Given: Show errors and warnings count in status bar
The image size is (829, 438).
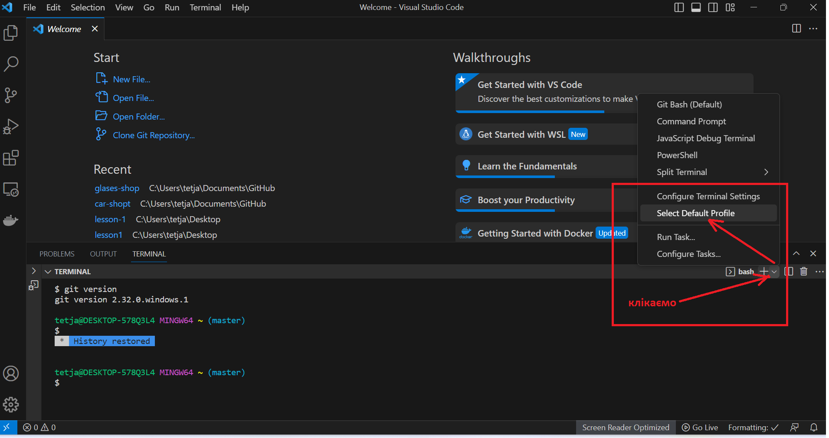Looking at the screenshot, I should pos(39,428).
